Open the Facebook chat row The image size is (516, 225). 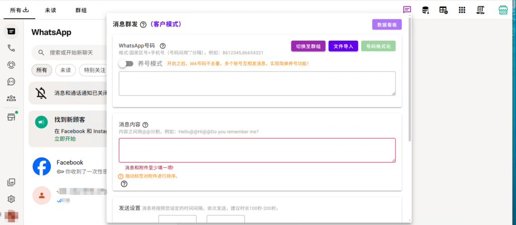[x=68, y=167]
